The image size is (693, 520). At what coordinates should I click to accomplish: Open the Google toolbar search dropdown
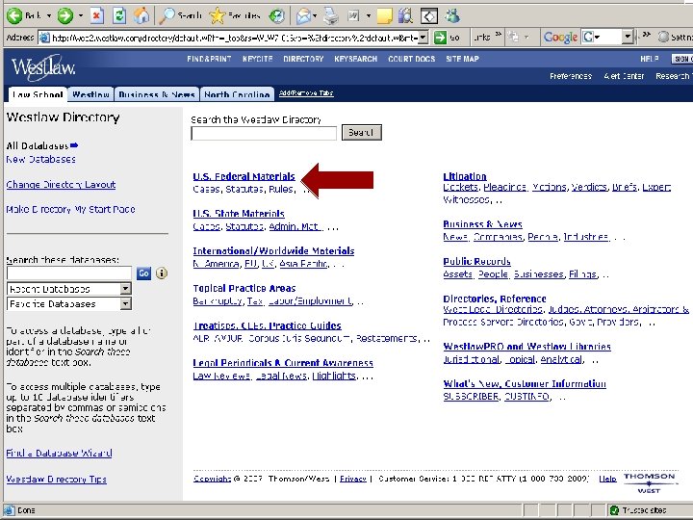click(x=628, y=38)
